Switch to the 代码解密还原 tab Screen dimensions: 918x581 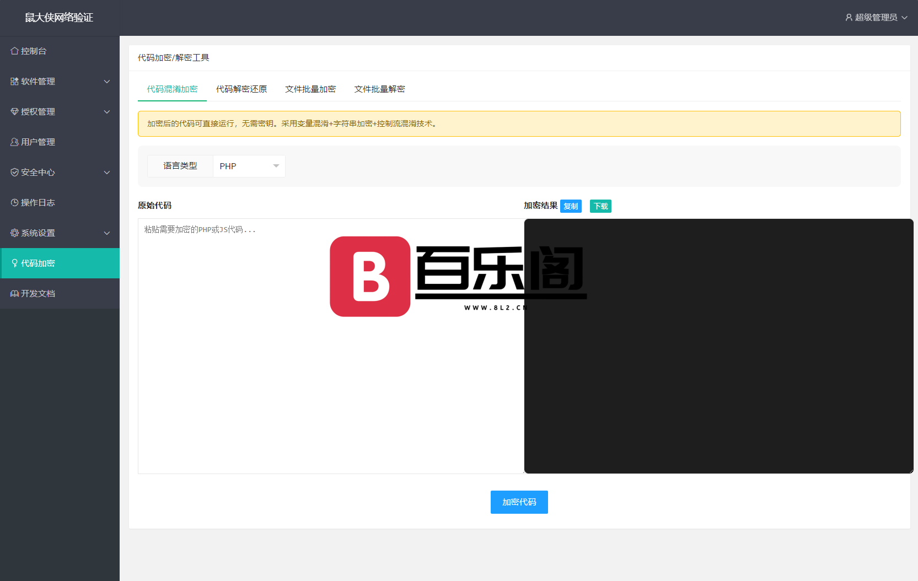(241, 89)
